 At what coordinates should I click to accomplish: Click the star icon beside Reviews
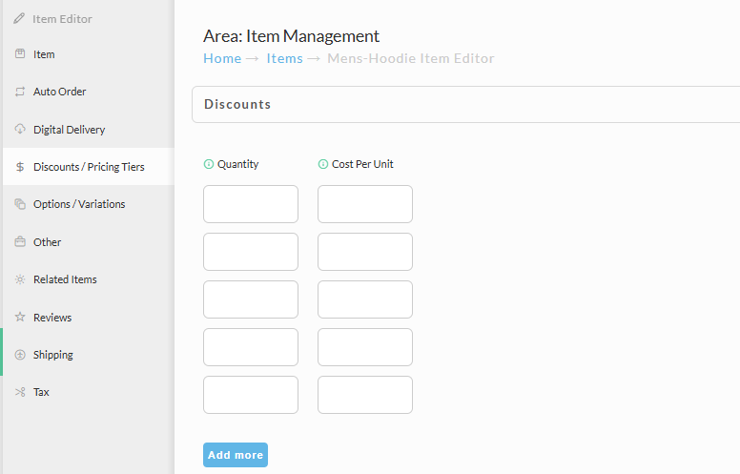[x=20, y=317]
